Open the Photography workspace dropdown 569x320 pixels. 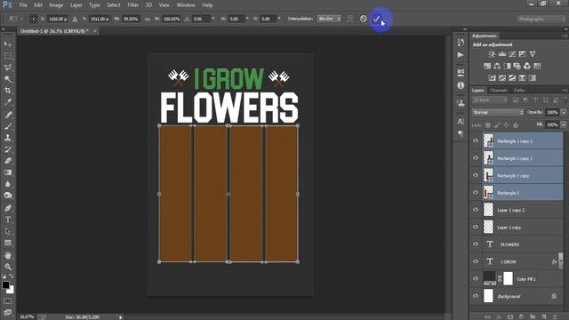pos(541,19)
